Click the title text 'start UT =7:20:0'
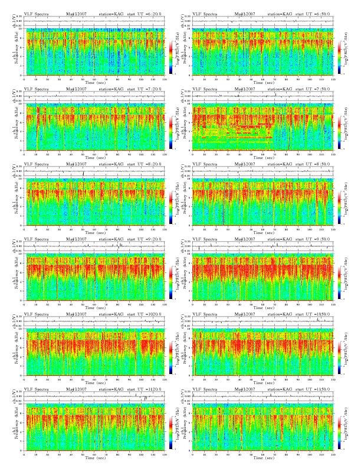This screenshot has width=361, height=468. pyautogui.click(x=144, y=89)
